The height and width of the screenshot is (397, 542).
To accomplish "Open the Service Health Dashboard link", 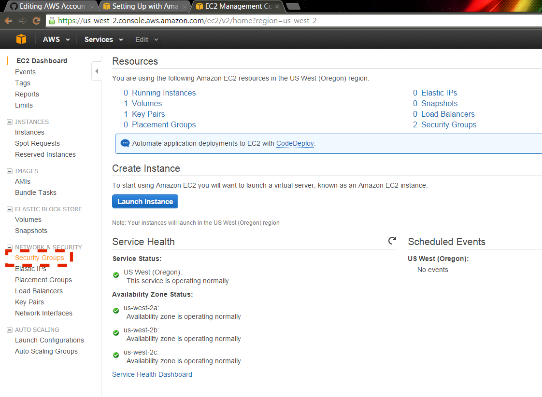I will [x=152, y=374].
